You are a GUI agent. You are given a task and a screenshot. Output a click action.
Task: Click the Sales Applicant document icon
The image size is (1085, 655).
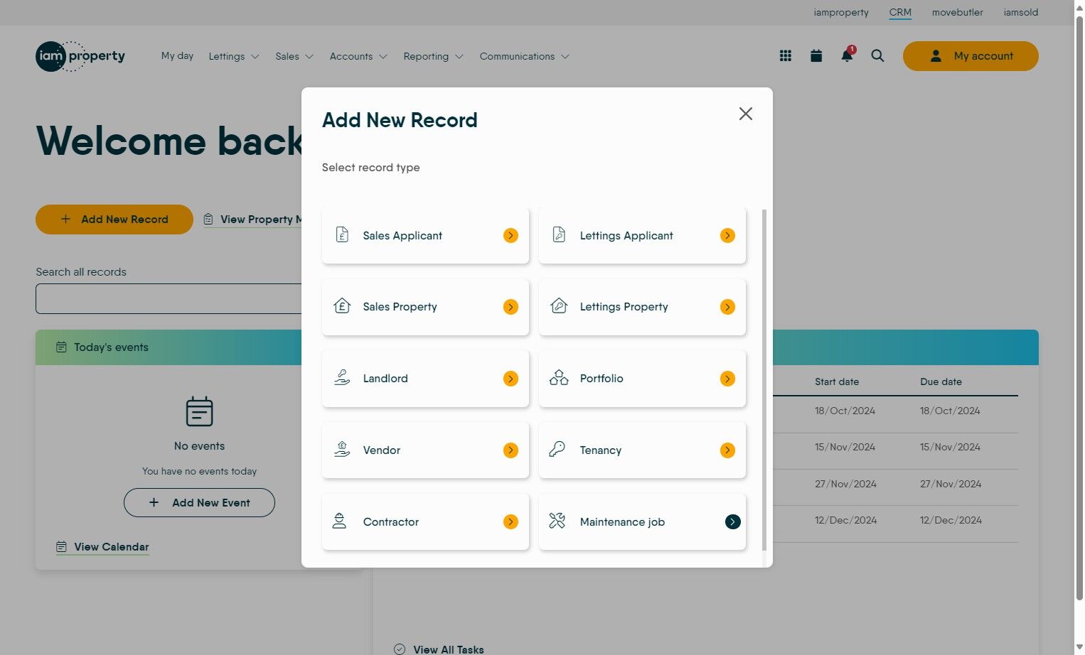coord(342,235)
